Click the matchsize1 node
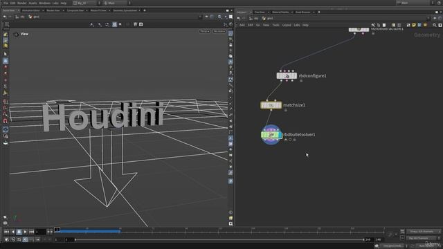This screenshot has width=443, height=249. click(x=271, y=105)
